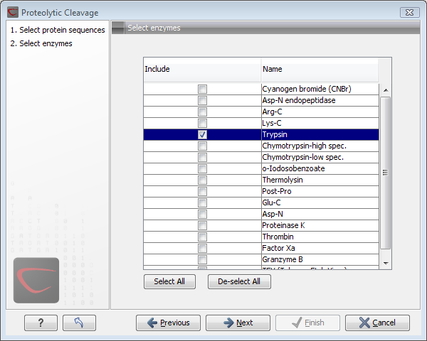Uncheck the Trypsin checkbox
427x341 pixels.
pyautogui.click(x=203, y=134)
